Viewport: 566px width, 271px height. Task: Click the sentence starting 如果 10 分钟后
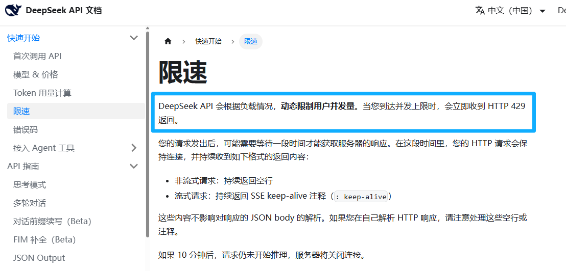pos(263,256)
